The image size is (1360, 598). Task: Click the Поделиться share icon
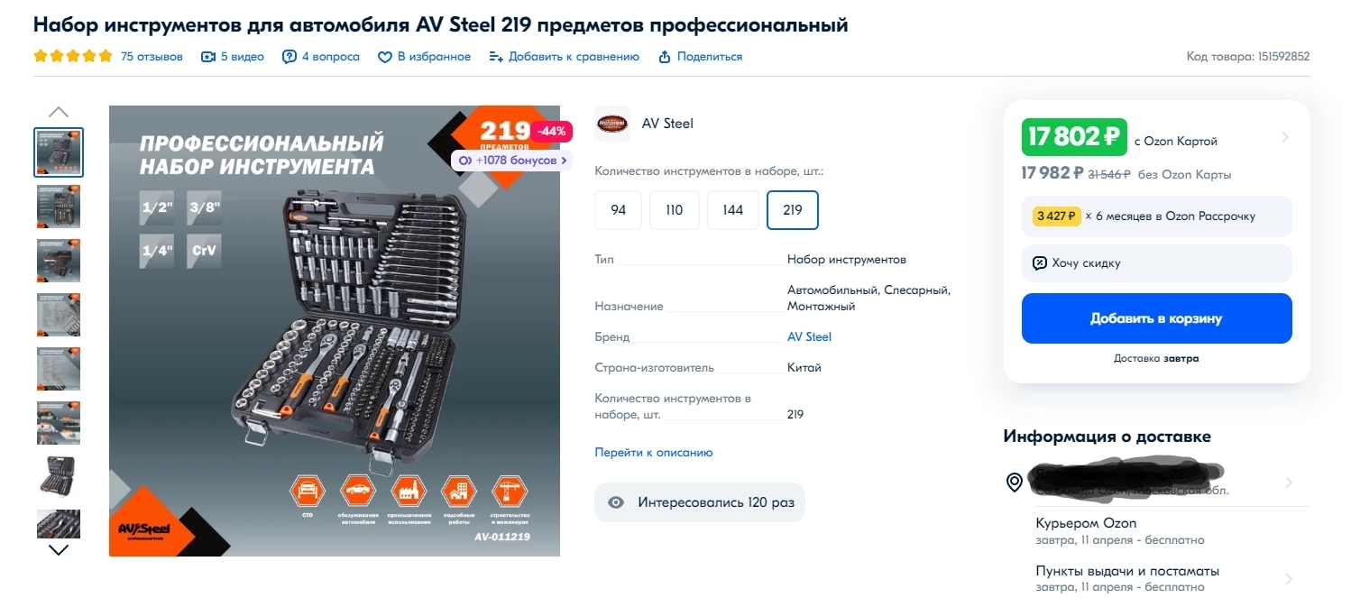point(665,57)
